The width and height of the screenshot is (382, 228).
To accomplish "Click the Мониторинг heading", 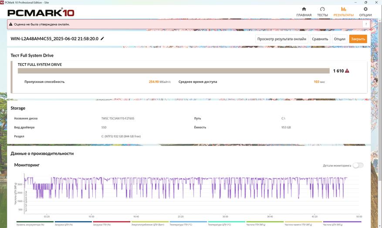I will pyautogui.click(x=27, y=165).
